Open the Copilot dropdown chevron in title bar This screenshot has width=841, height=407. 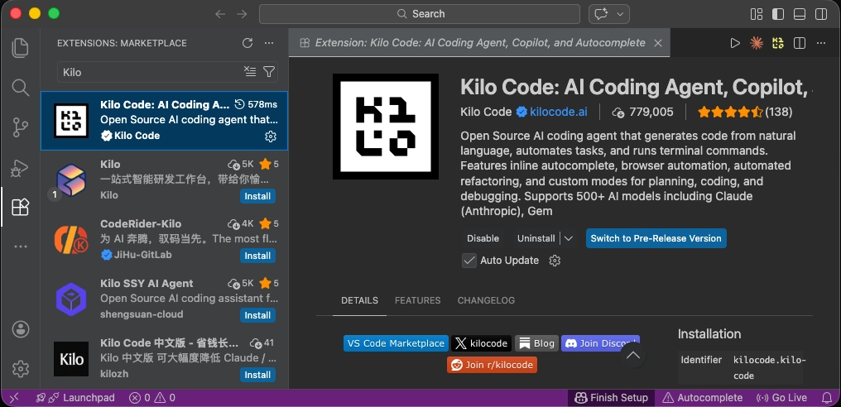point(620,14)
